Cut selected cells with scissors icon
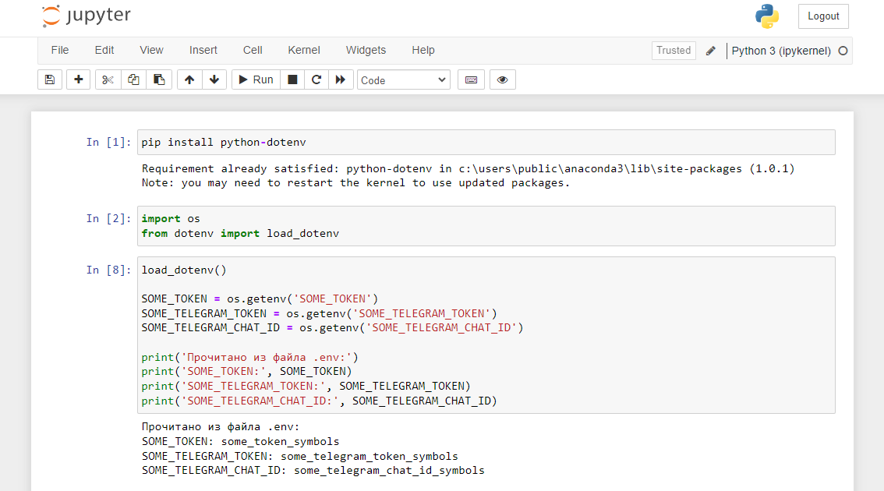This screenshot has width=884, height=491. 108,79
